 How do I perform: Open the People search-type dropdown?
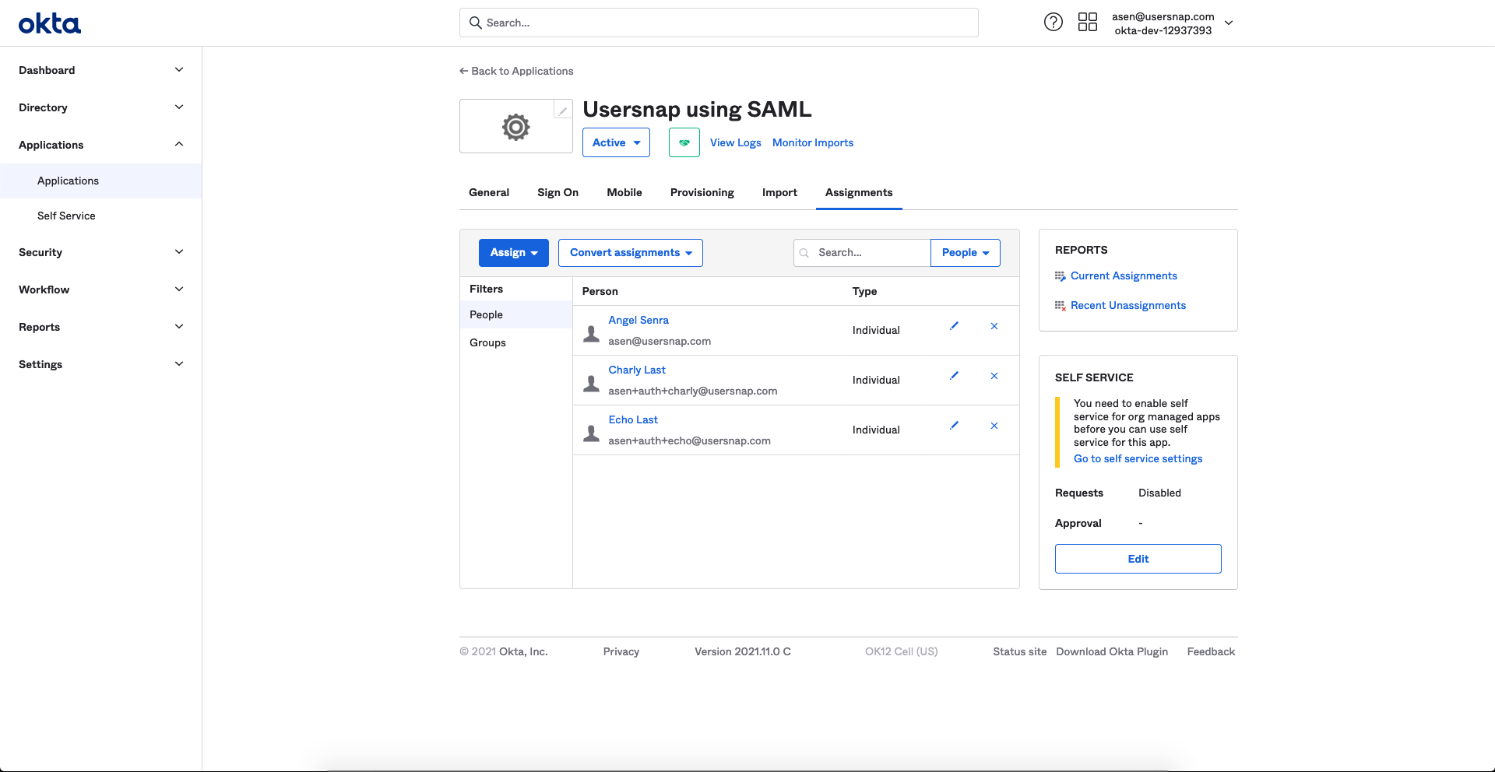[x=966, y=253]
